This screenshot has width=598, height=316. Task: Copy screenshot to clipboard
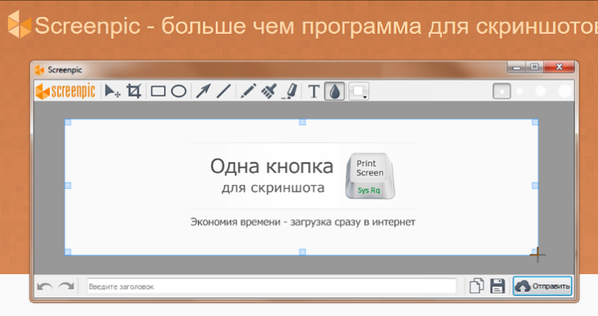(x=477, y=286)
